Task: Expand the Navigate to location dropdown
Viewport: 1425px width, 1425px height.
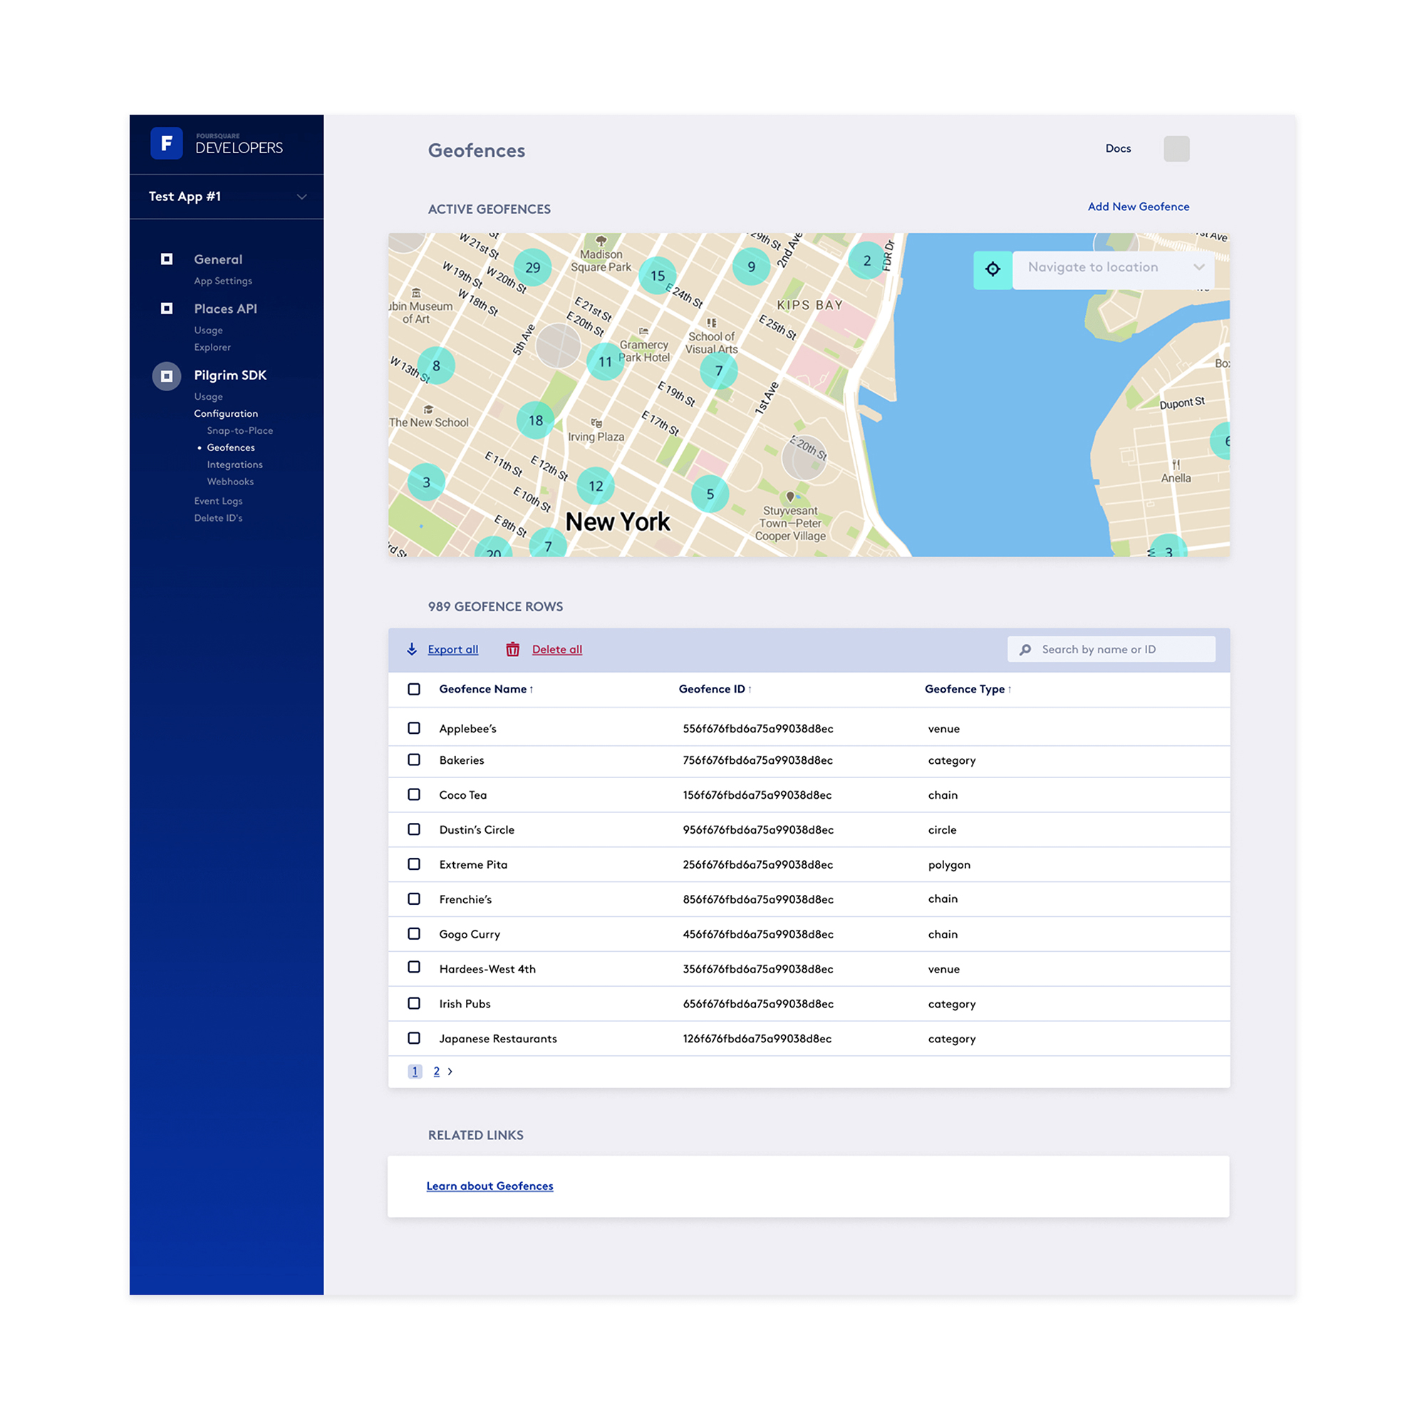Action: click(1196, 267)
